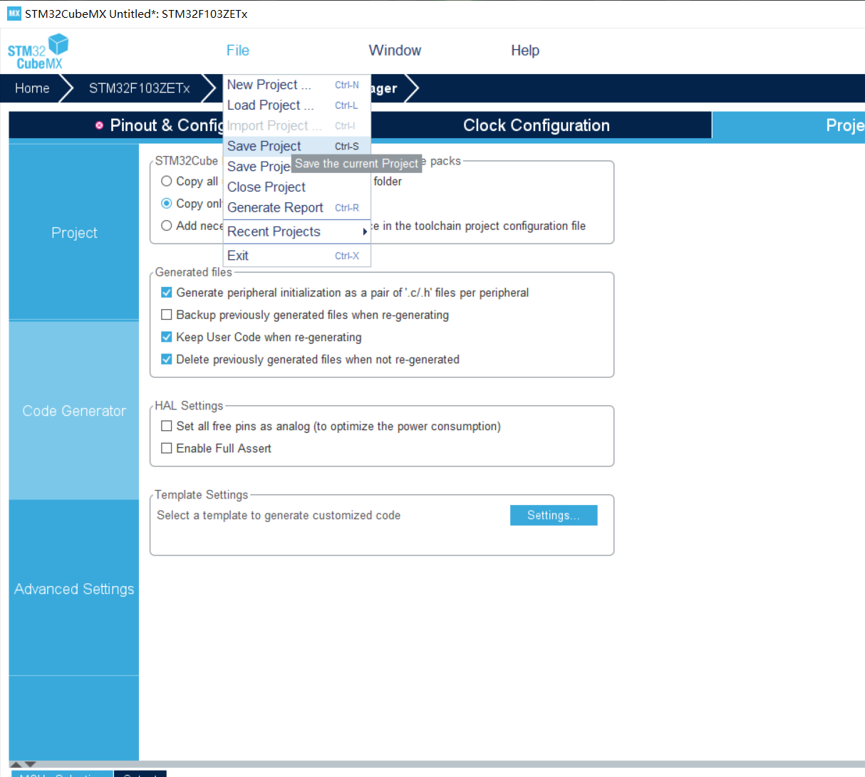This screenshot has width=865, height=777.
Task: Expand the Recent Projects submenu
Action: coord(296,231)
